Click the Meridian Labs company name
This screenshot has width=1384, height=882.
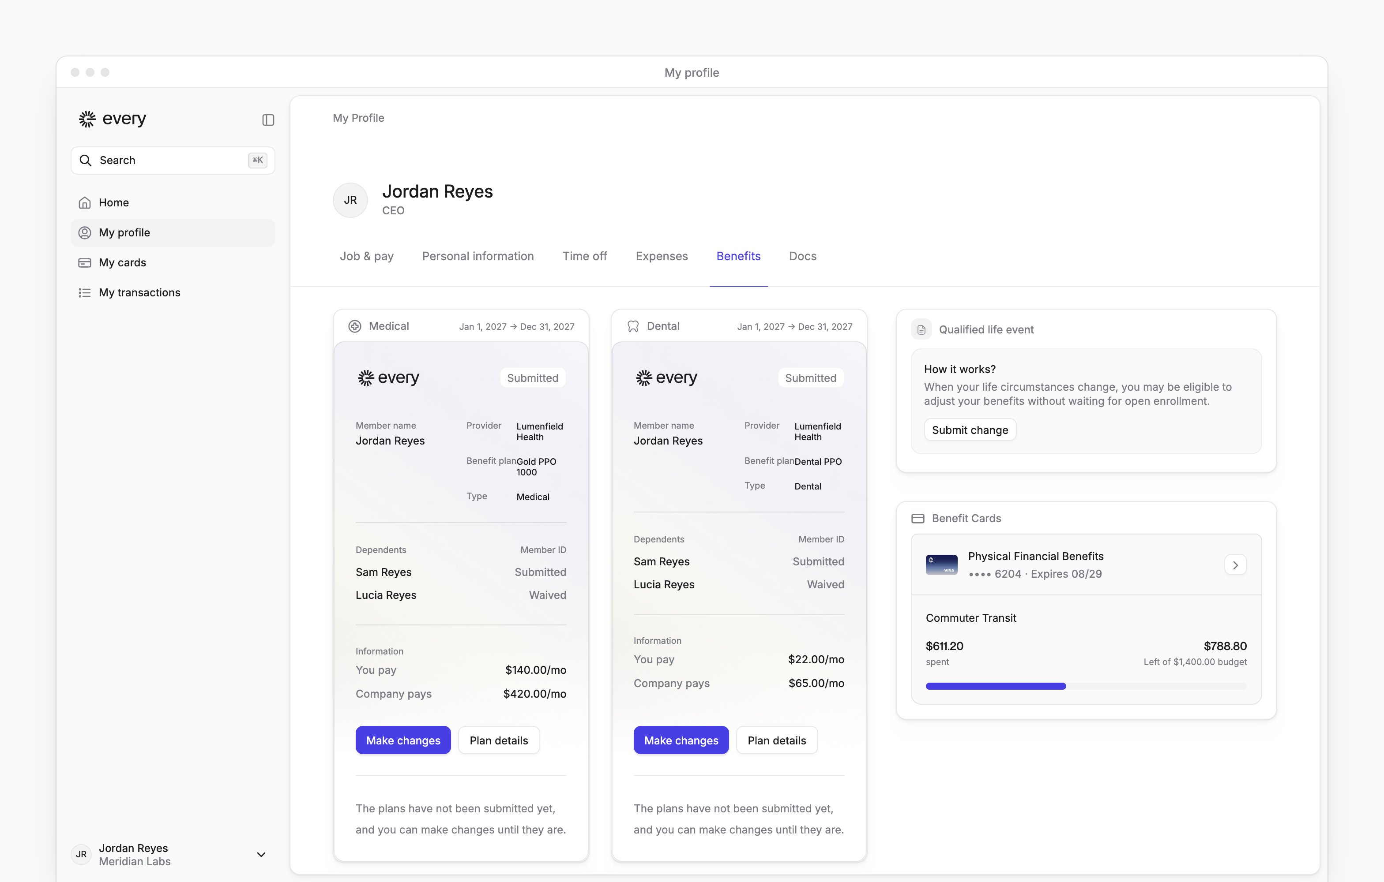tap(135, 861)
